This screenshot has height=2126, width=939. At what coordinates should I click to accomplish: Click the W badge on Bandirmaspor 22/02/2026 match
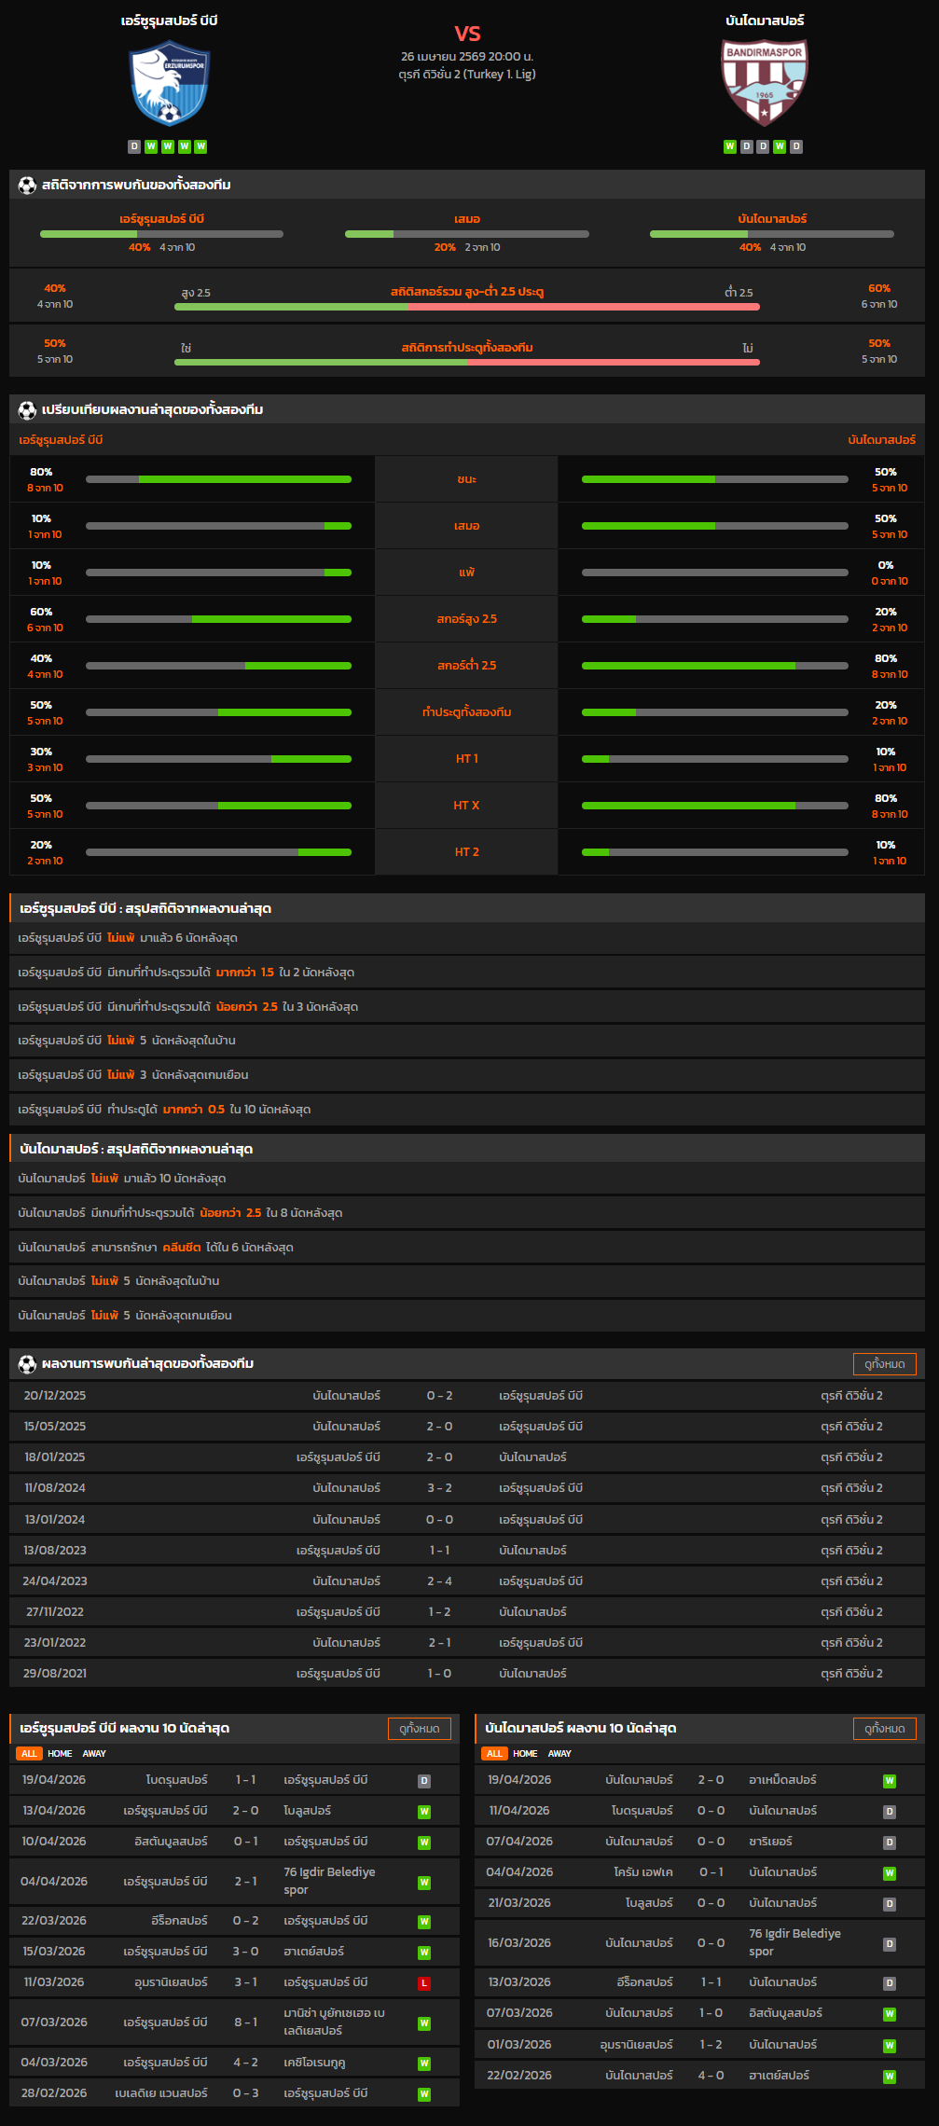pyautogui.click(x=890, y=2077)
